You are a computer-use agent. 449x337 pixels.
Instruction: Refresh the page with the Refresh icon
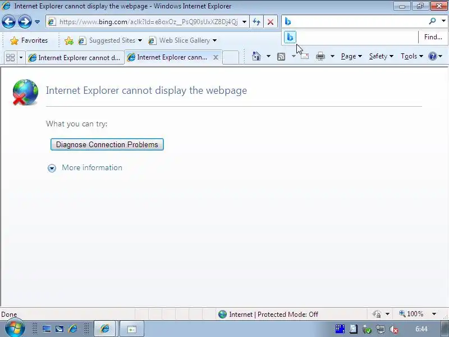(x=256, y=22)
